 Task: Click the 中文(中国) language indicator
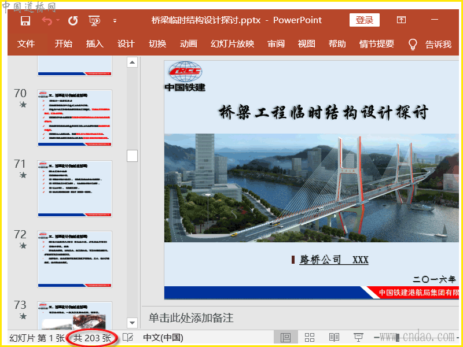[163, 338]
